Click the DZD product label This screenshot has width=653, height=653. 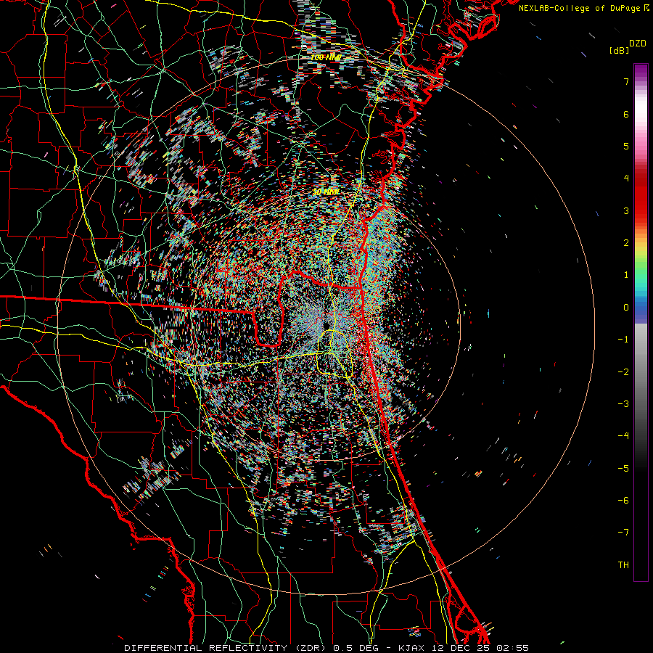click(638, 44)
